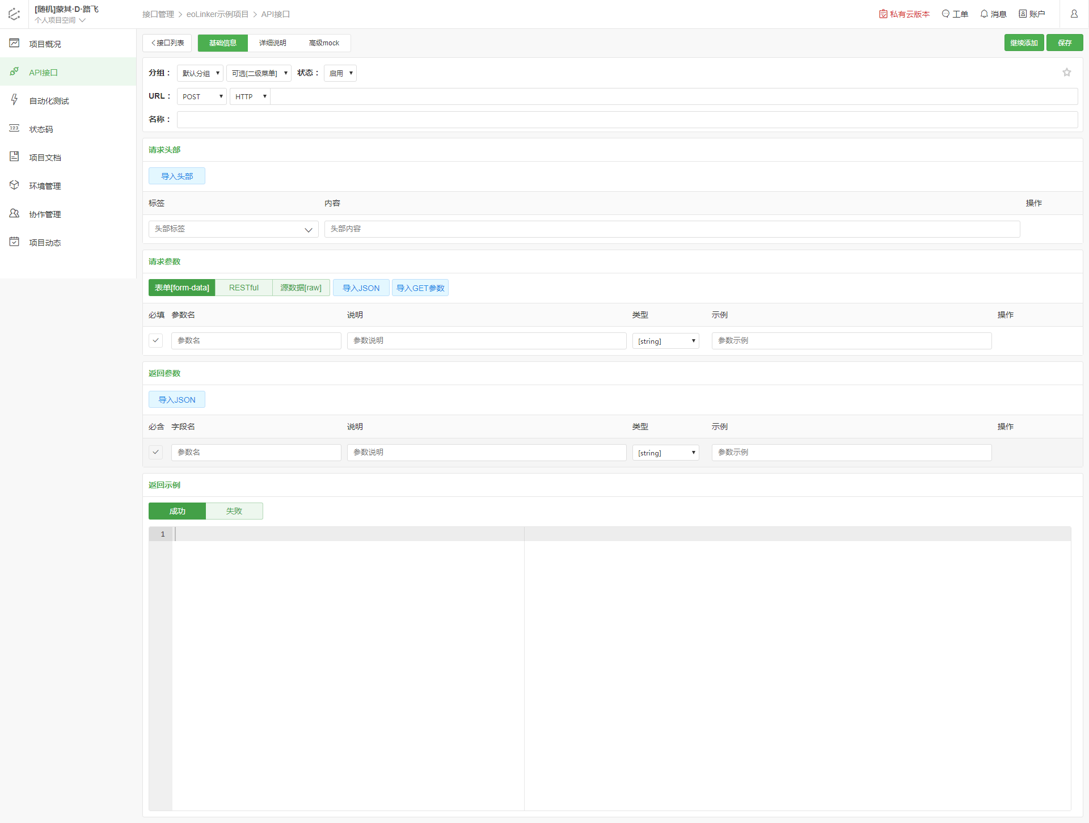Open request parameter [string] type dropdown
1089x823 pixels.
665,341
